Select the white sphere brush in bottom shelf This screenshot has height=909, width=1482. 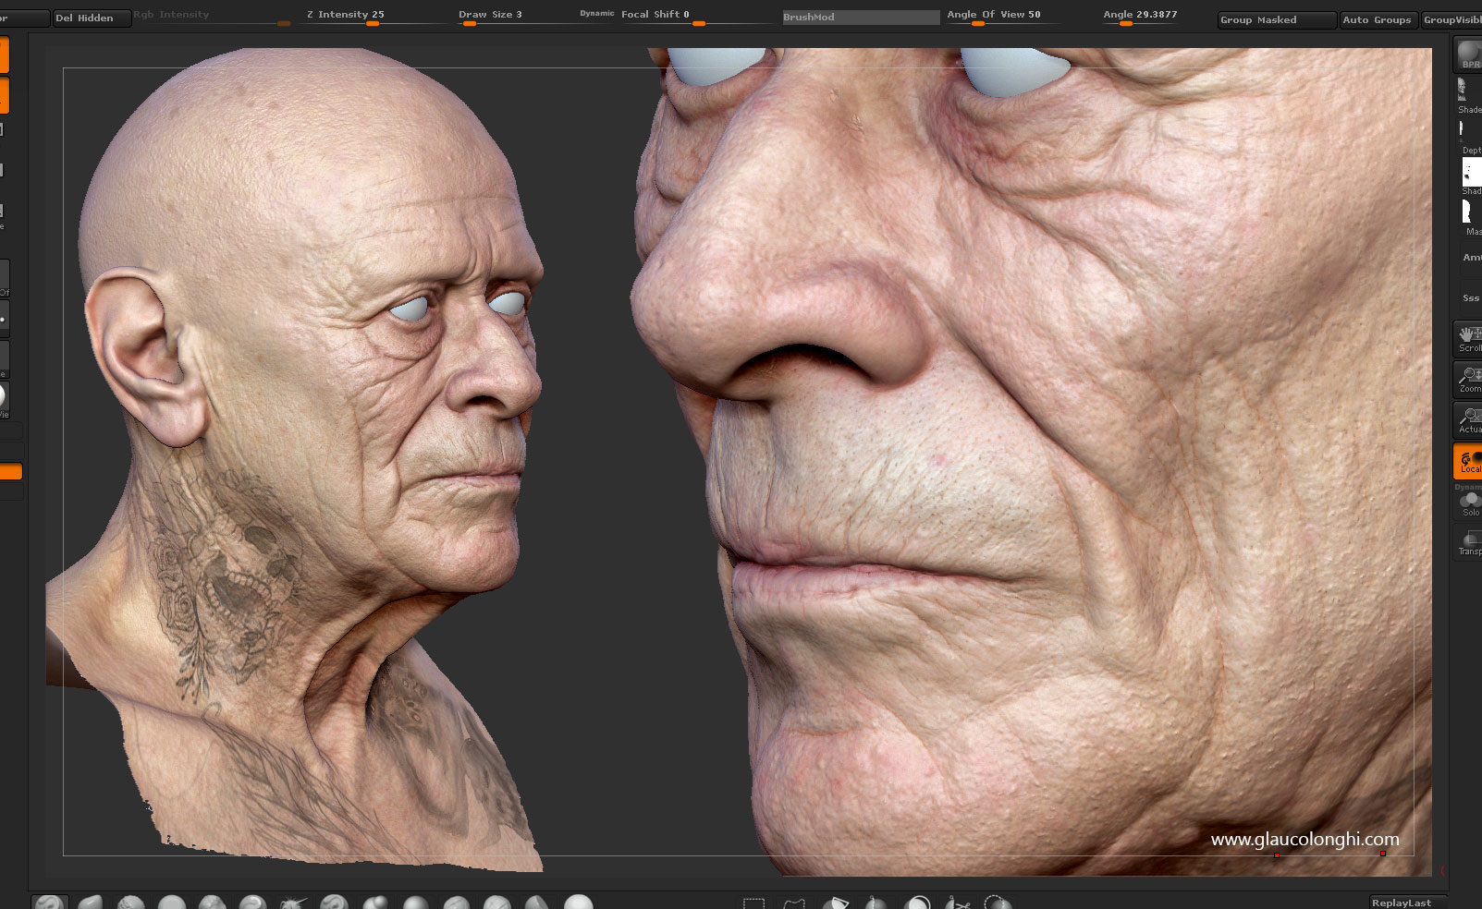(578, 903)
